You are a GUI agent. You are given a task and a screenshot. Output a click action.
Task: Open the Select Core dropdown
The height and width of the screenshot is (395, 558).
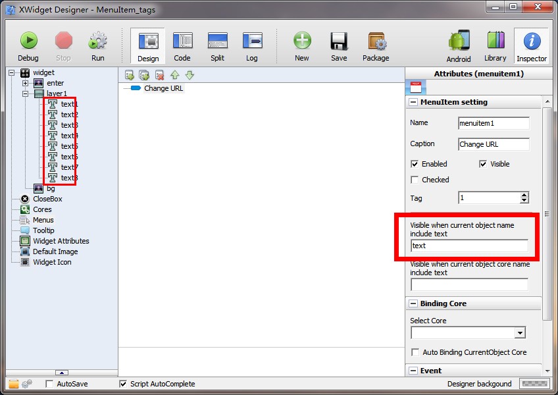520,332
